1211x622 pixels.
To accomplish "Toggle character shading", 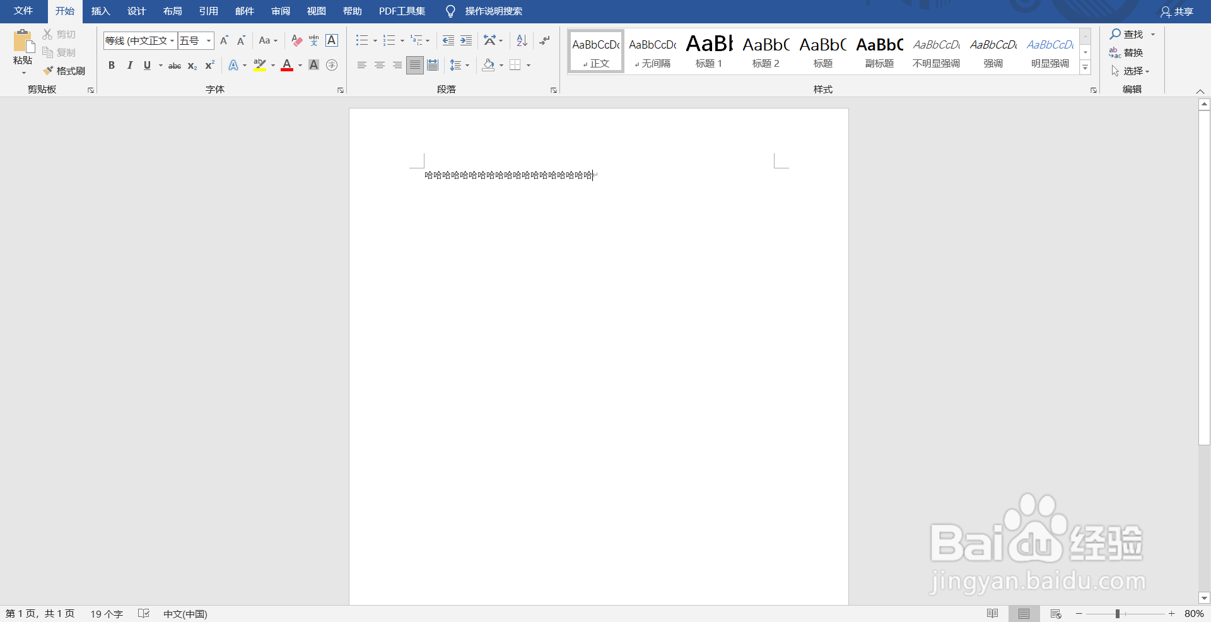I will pos(313,65).
